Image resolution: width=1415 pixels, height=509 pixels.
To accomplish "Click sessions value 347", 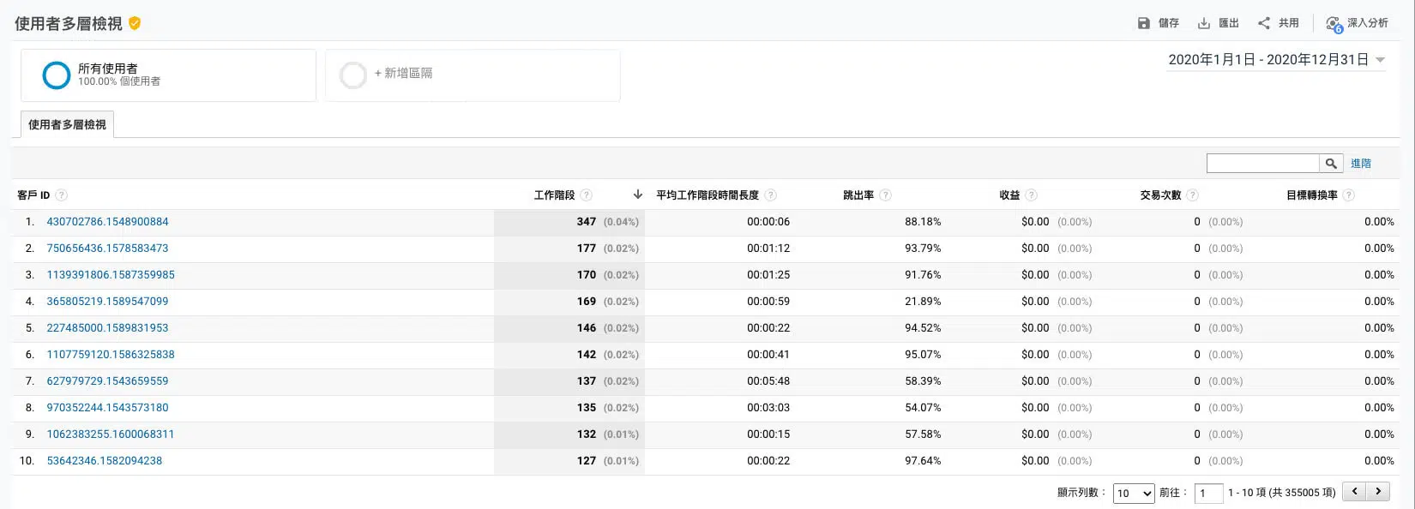I will click(x=587, y=222).
